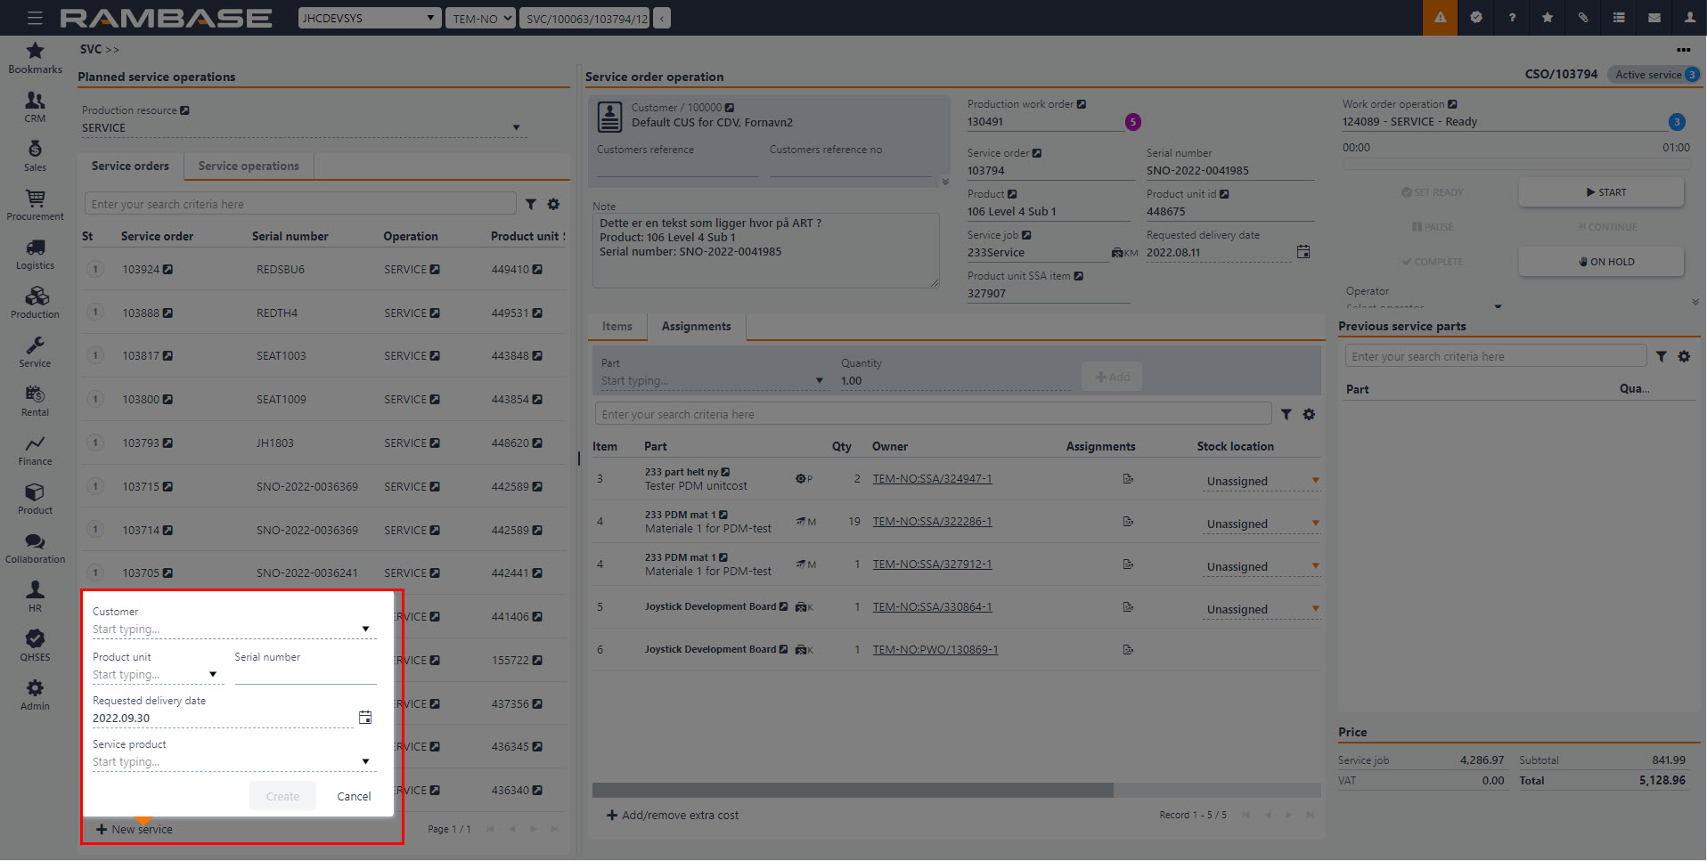Open Production resource SERVICE dropdown
This screenshot has width=1707, height=861.
pos(516,128)
